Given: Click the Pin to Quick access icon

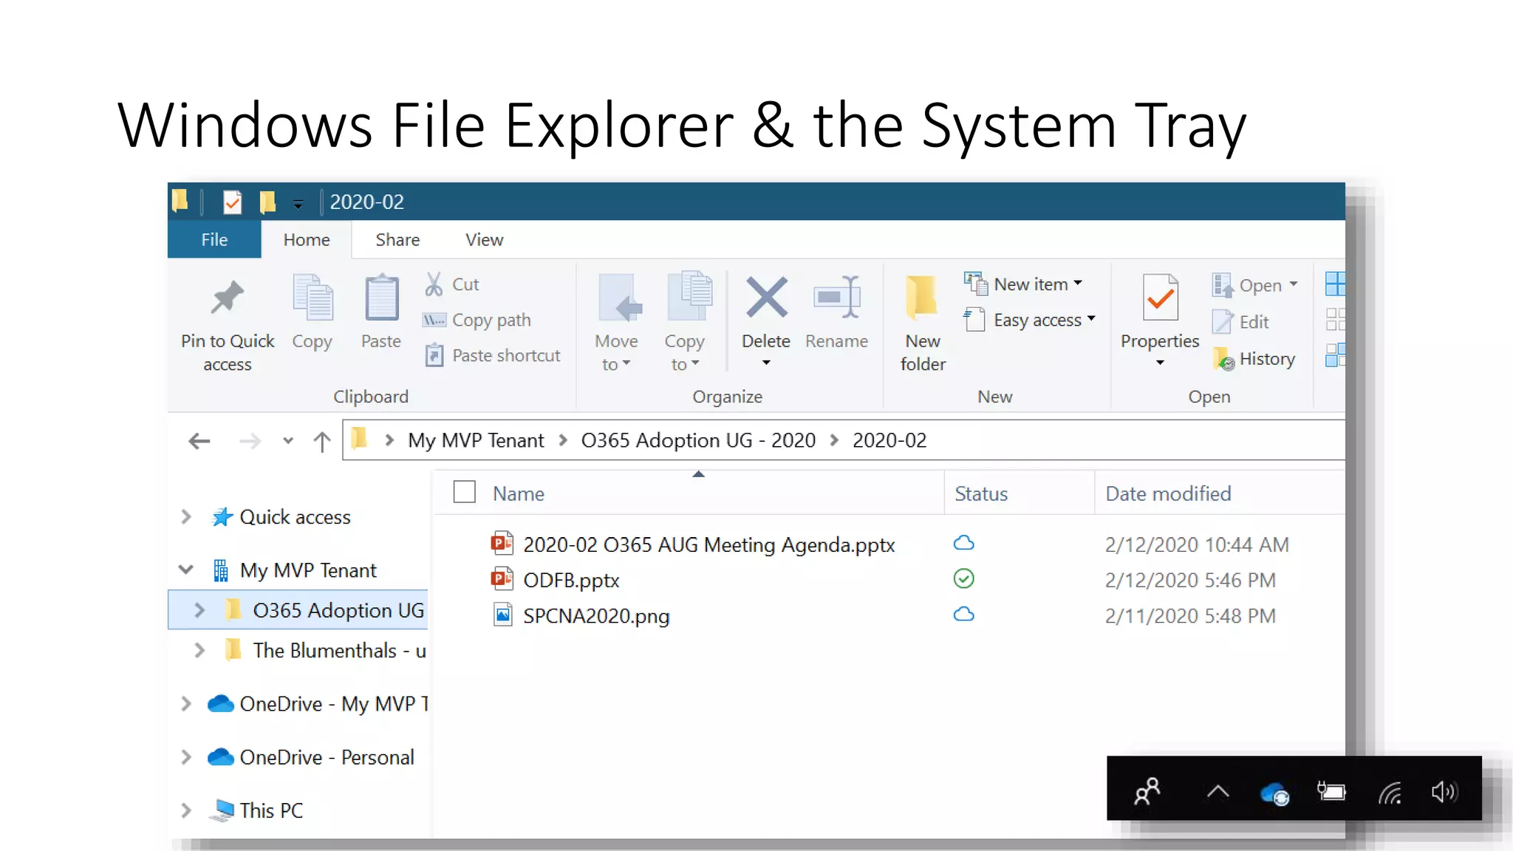Looking at the screenshot, I should click(x=227, y=298).
